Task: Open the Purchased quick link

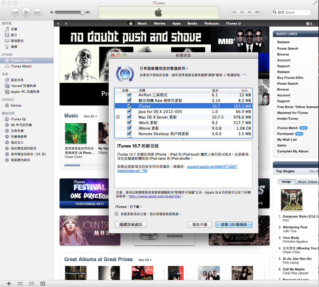Action: 285,134
